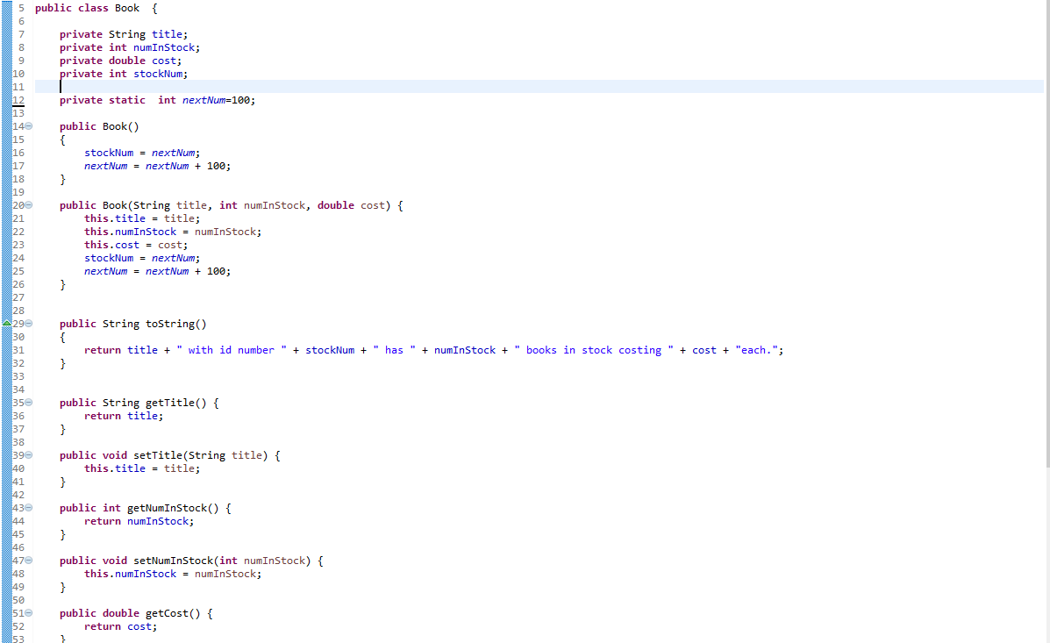Collapse the setNumInStock method fold icon
The image size is (1050, 643).
click(28, 560)
